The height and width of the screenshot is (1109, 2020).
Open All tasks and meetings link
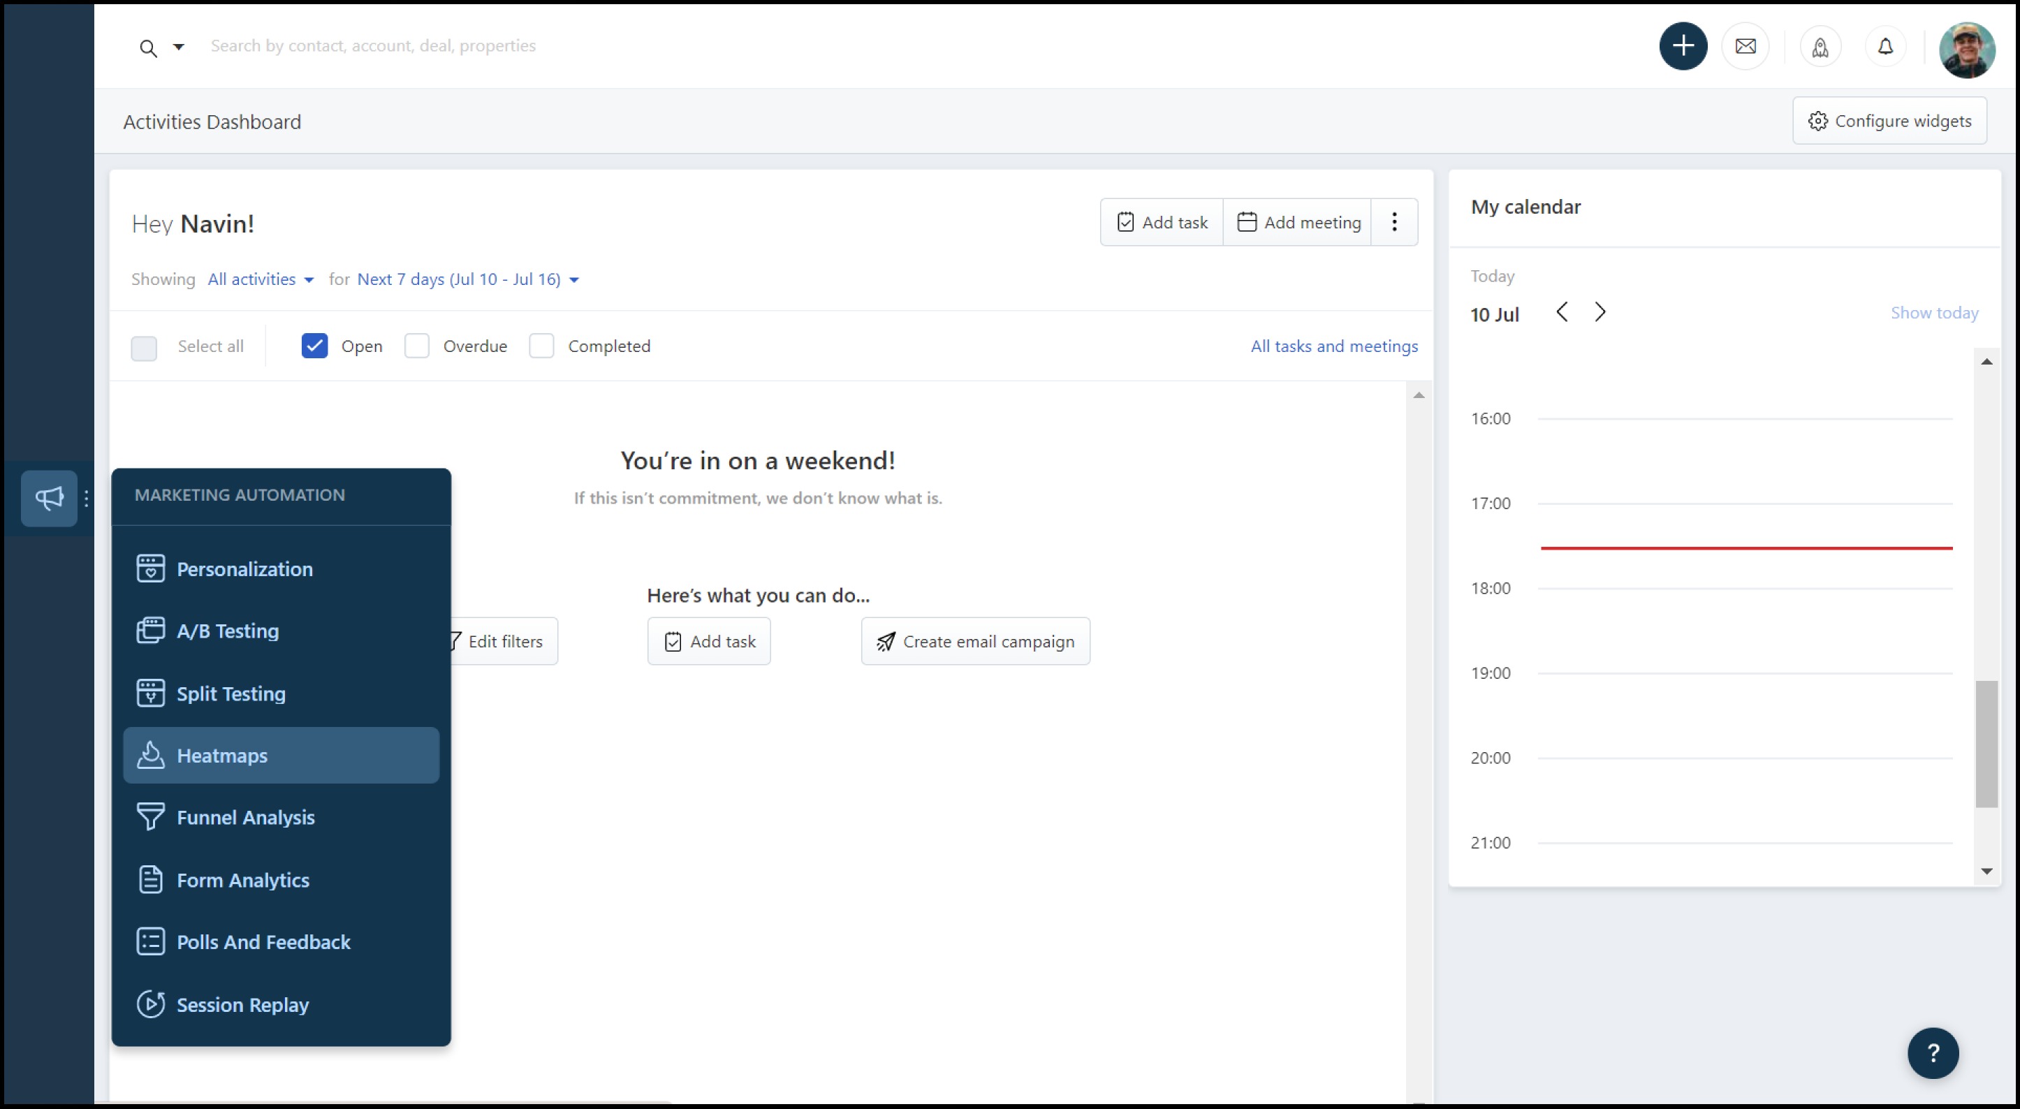tap(1333, 346)
